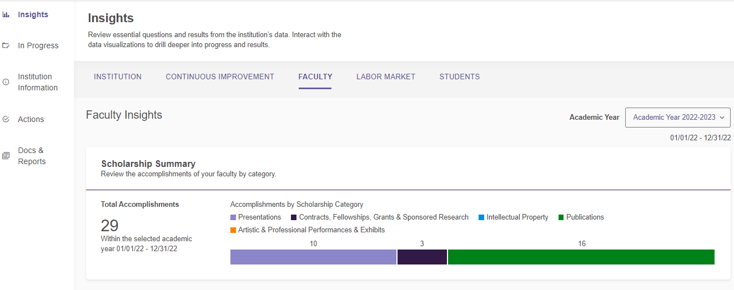This screenshot has height=290, width=734.
Task: Click the Insights bar chart icon
Action: pos(6,14)
